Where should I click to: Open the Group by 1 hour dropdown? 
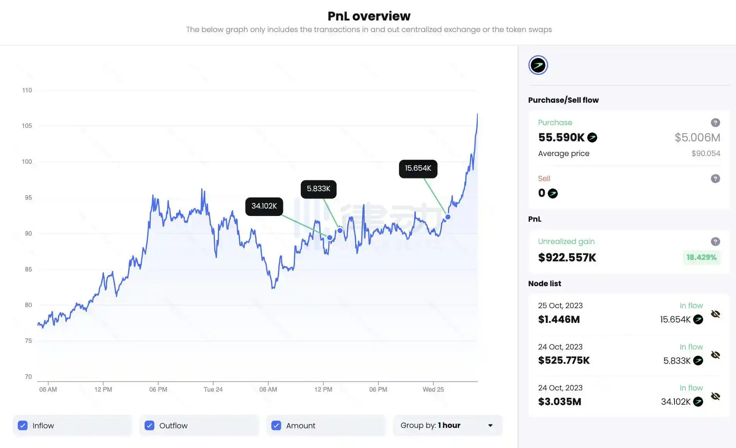point(447,425)
